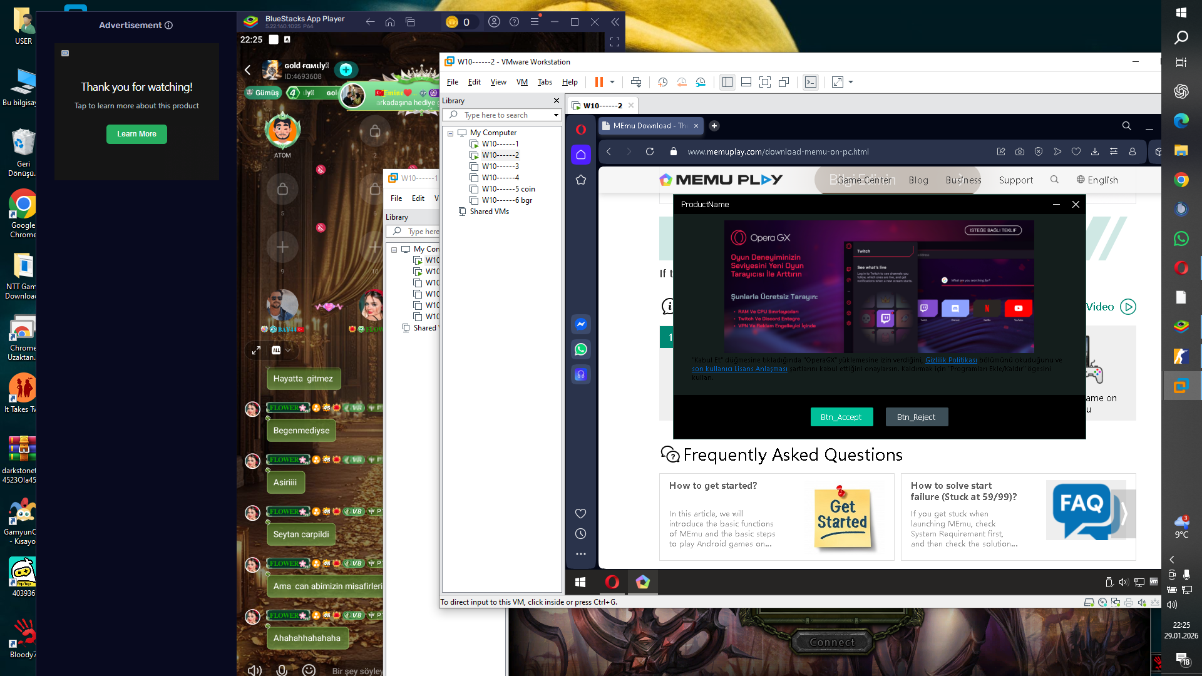1202x676 pixels.
Task: Open WhatsApp in the Opera sidebar
Action: (581, 349)
